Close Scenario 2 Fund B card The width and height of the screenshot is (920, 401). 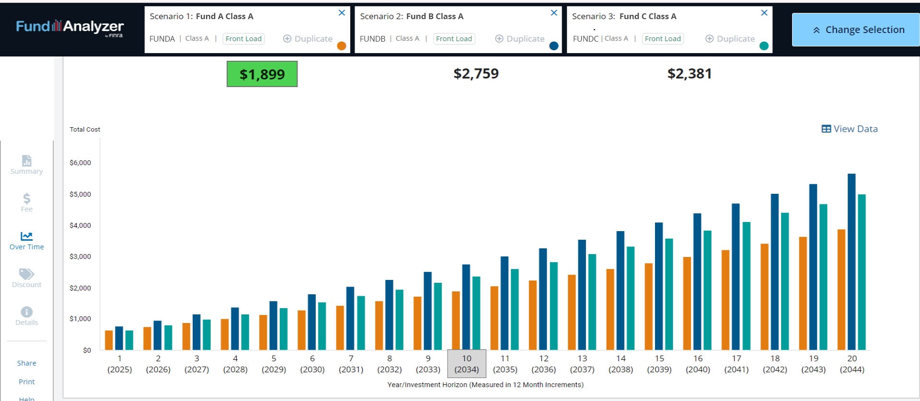click(x=554, y=13)
